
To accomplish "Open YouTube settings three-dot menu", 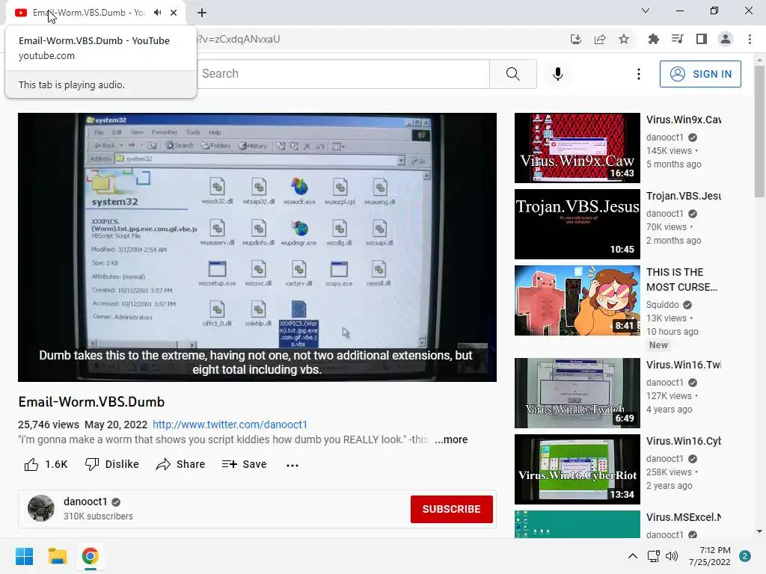I will (x=639, y=74).
